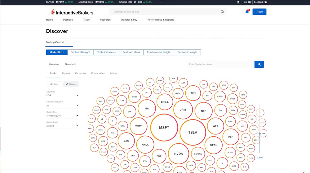Select the Cryptos tab
The width and height of the screenshot is (310, 173).
point(66,73)
